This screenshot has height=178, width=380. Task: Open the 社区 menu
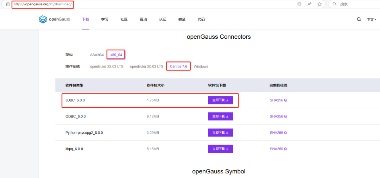point(124,19)
